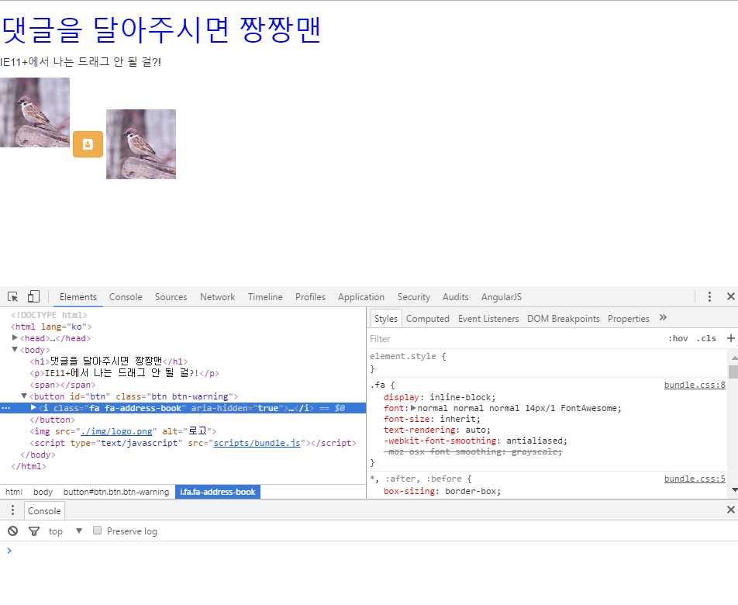The width and height of the screenshot is (738, 605).
Task: Click the inspect element picker icon
Action: pos(12,296)
